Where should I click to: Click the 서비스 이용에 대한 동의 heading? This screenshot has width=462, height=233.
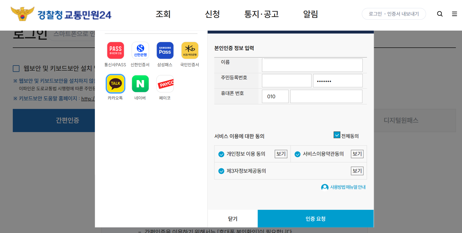coord(239,136)
